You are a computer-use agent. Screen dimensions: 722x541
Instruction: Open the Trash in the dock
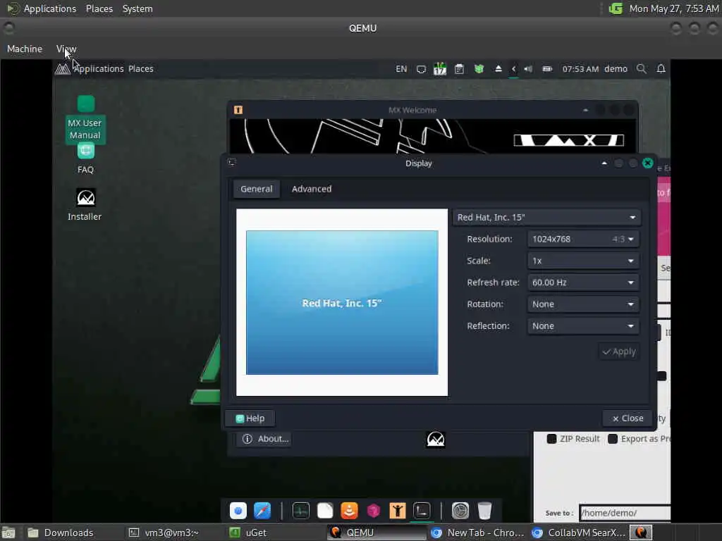[x=484, y=511]
